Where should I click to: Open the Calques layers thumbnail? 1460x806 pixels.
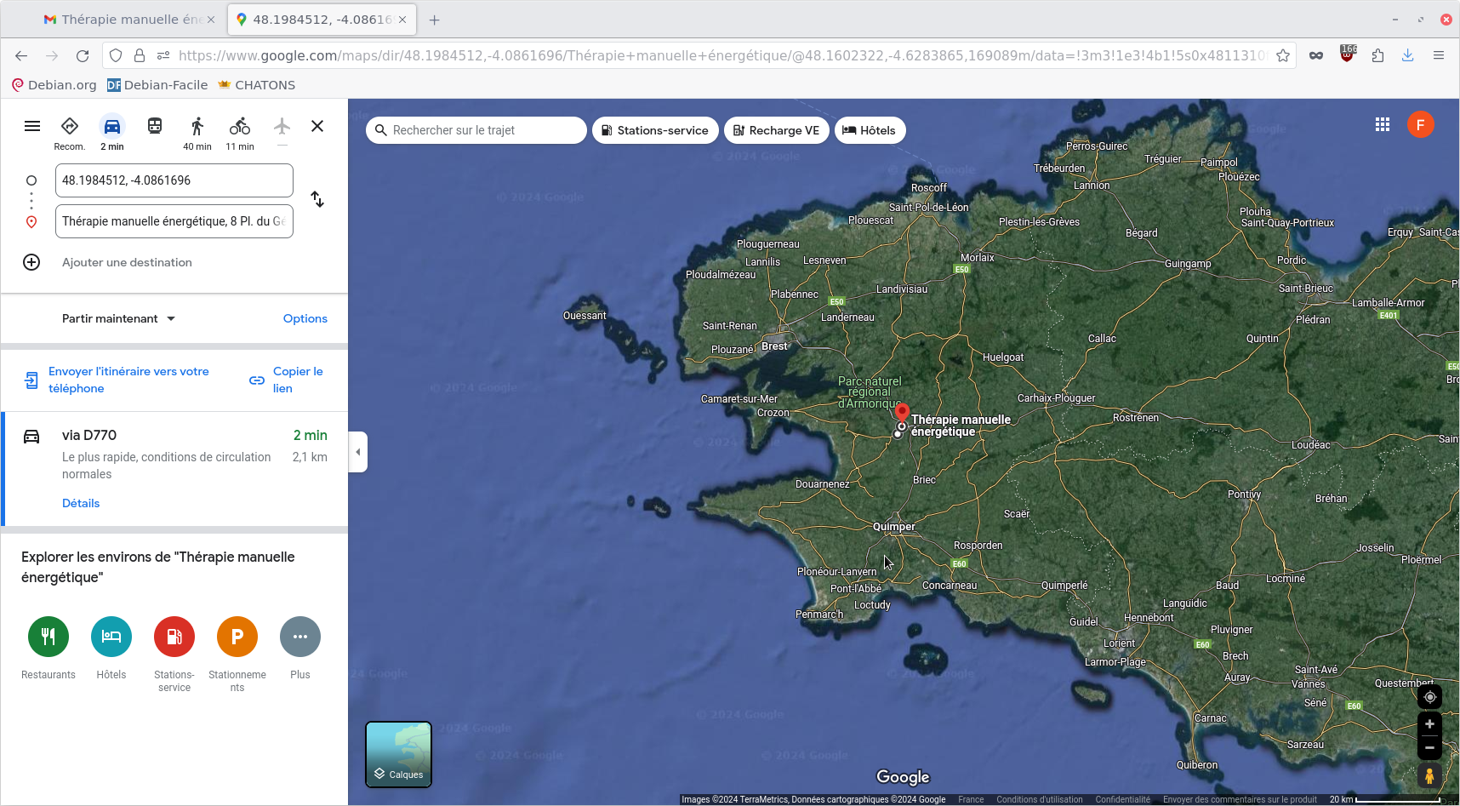(399, 754)
